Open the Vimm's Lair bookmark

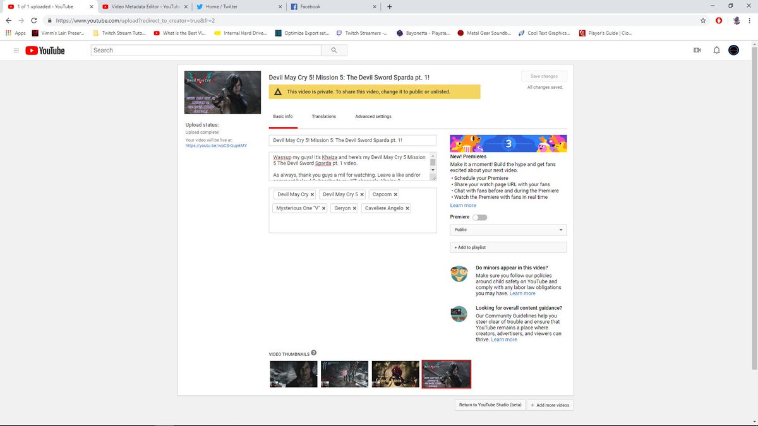tap(58, 33)
